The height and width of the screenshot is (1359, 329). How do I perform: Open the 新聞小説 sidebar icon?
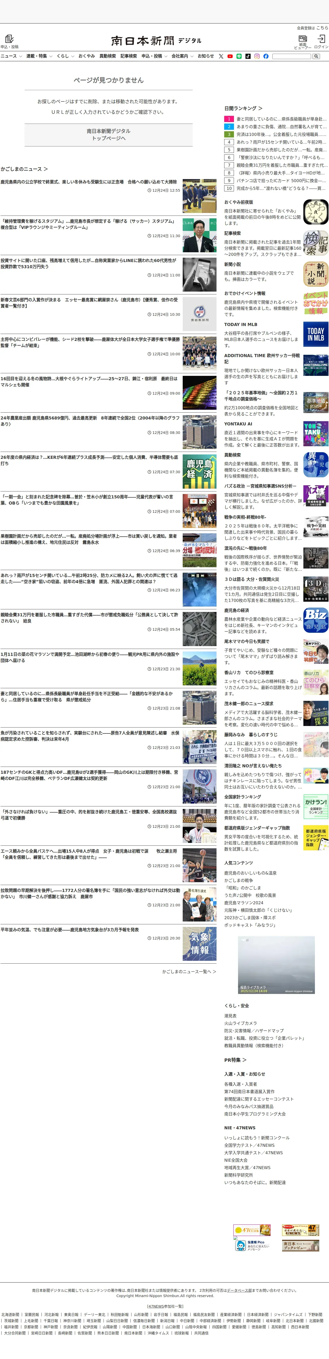coord(316,274)
